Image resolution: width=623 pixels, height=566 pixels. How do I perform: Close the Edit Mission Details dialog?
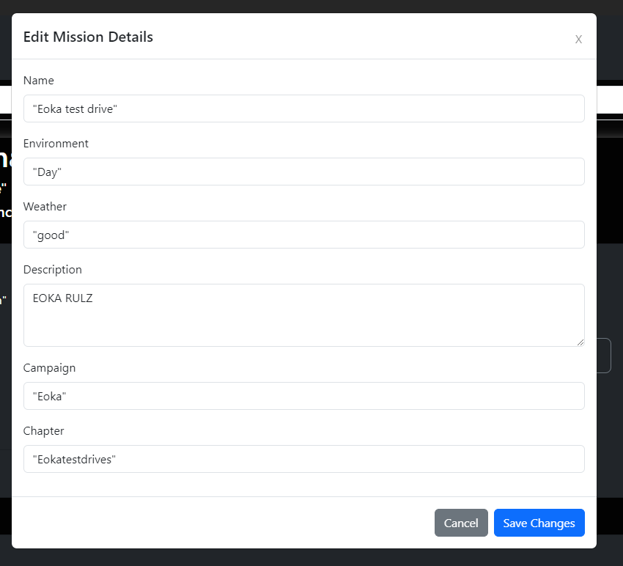[x=578, y=39]
